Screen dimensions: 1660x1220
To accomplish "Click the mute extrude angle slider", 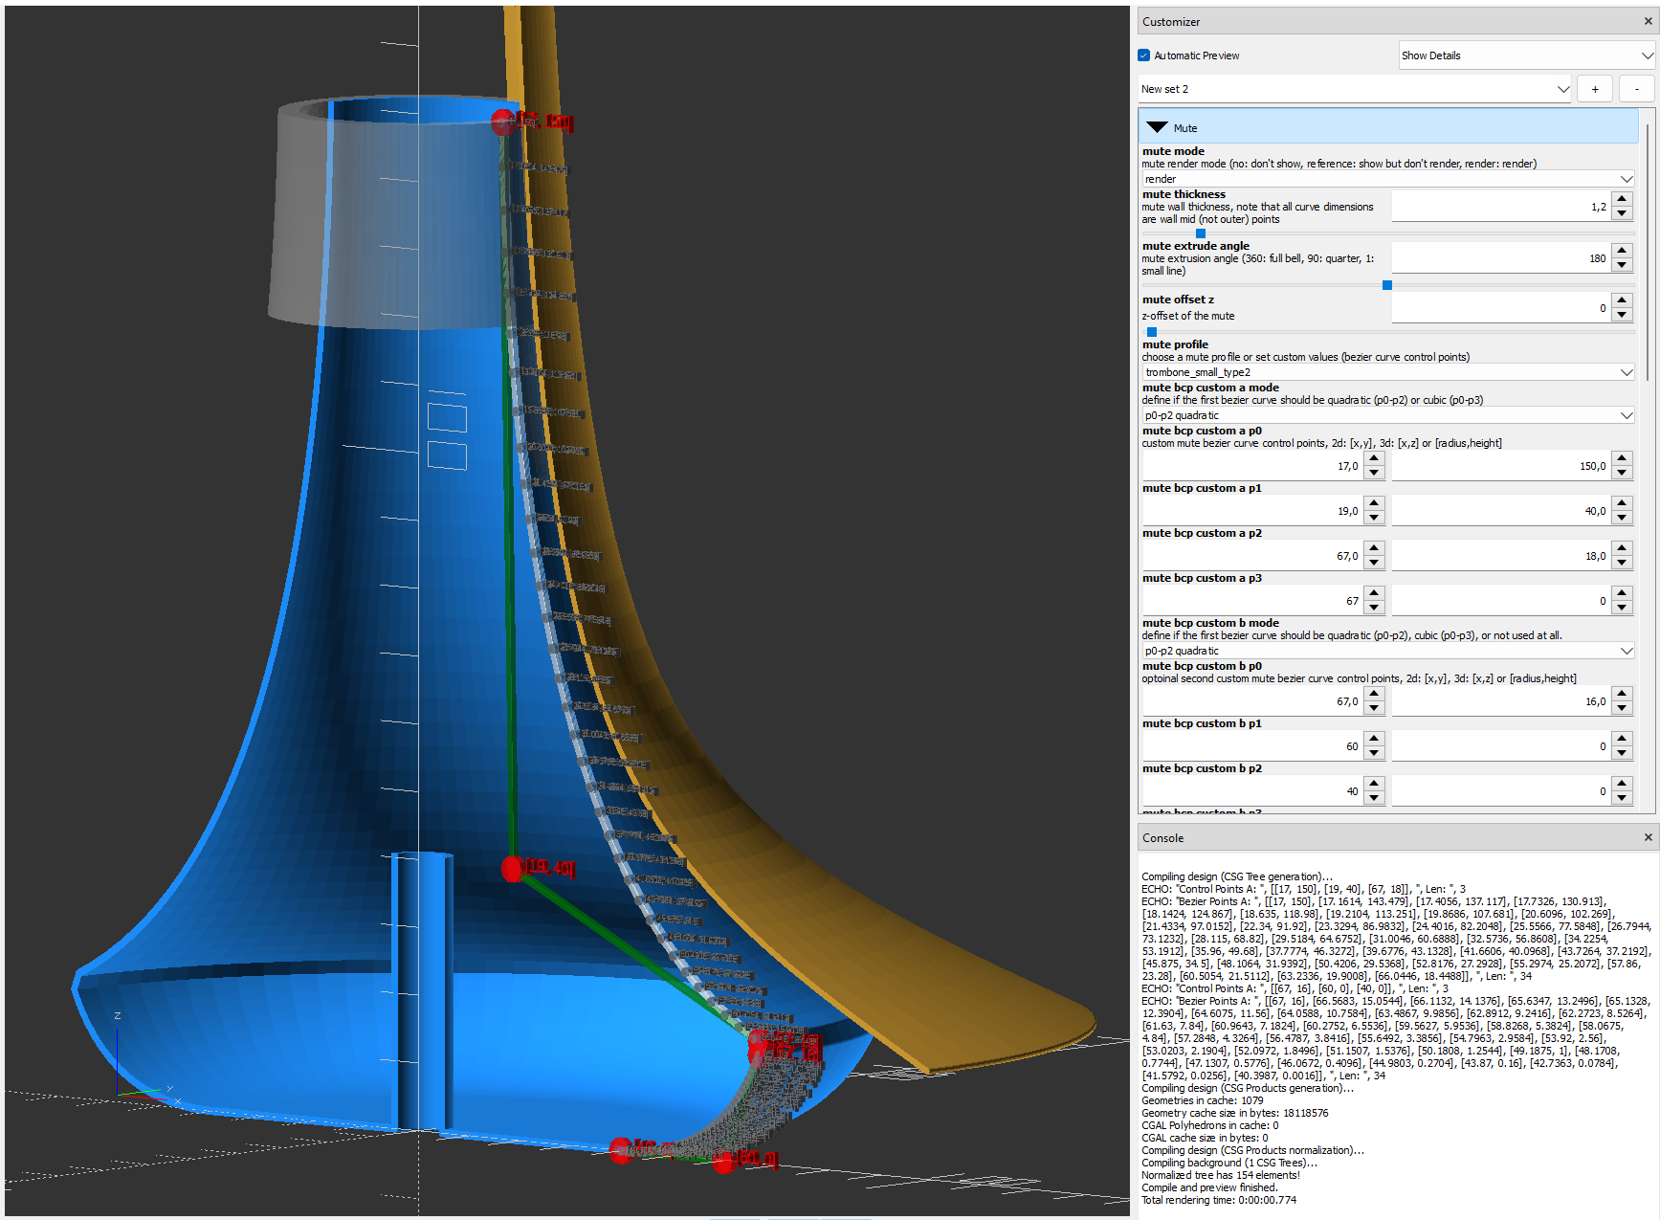I will [x=1386, y=285].
